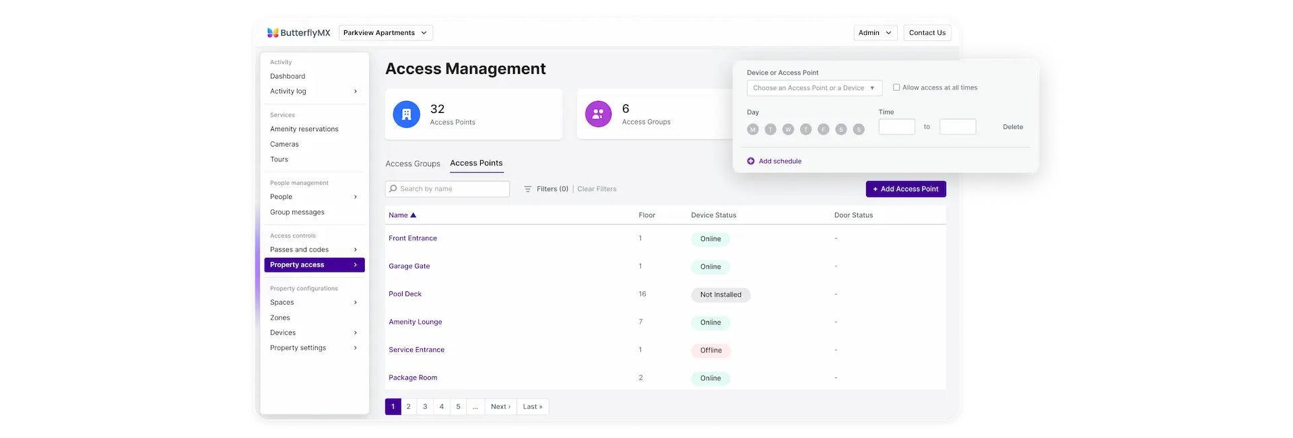Select the Access Points tab
The image size is (1293, 438).
(476, 163)
